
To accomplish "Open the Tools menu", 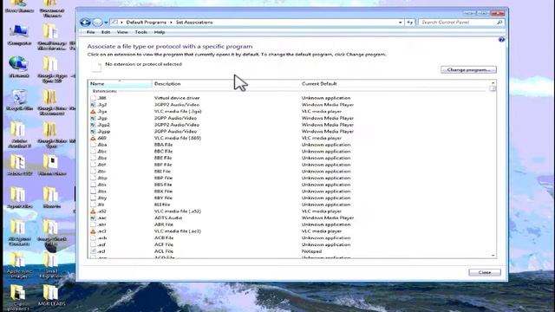I will pyautogui.click(x=140, y=32).
